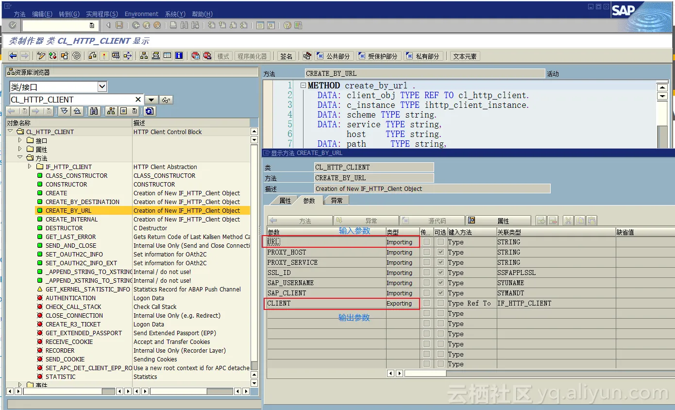Select the GET_LAST_ERROR method in the tree

(x=70, y=237)
